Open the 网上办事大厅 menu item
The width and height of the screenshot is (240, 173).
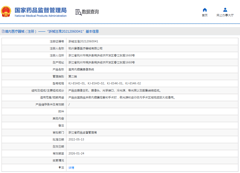tap(225, 15)
